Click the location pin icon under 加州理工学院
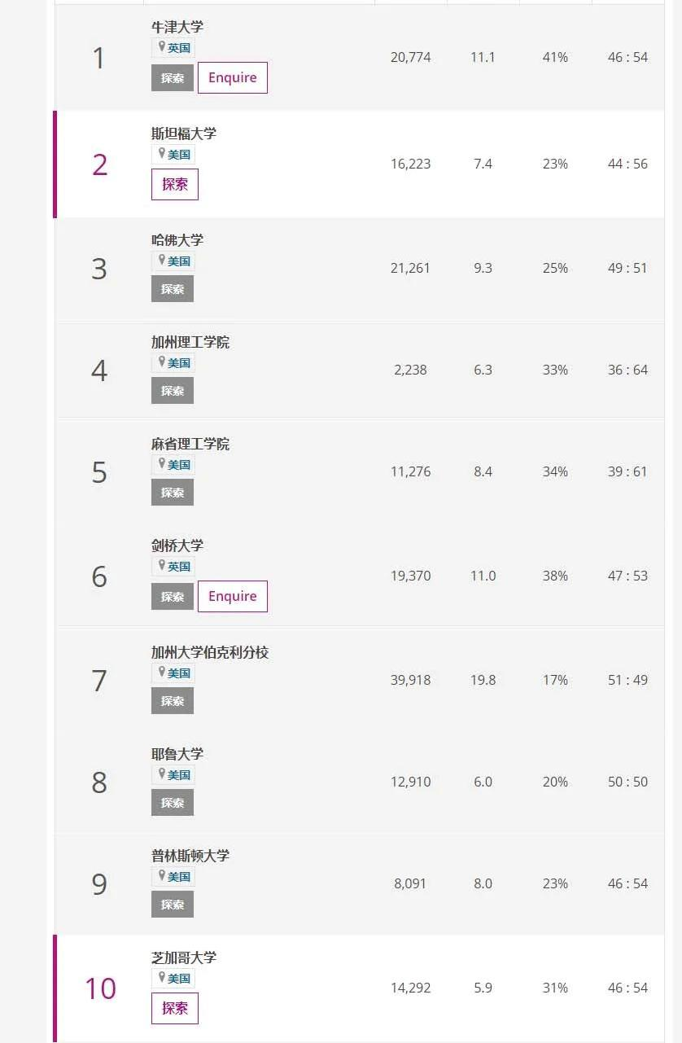 pyautogui.click(x=162, y=362)
